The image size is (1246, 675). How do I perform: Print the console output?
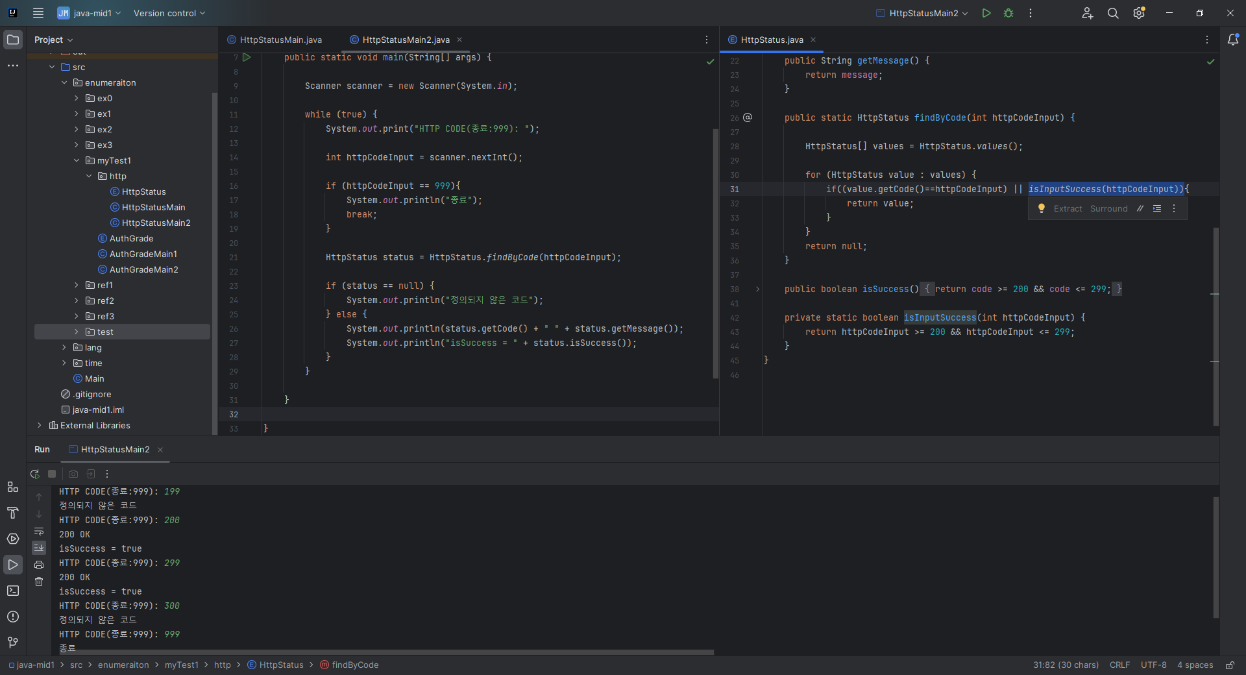[x=39, y=565]
